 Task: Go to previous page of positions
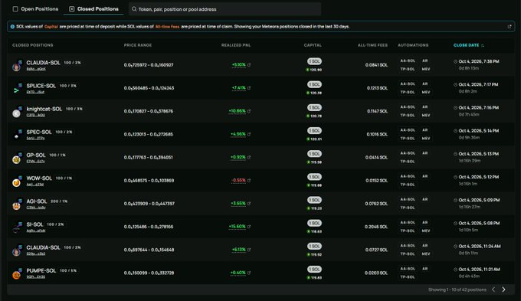[x=493, y=290]
